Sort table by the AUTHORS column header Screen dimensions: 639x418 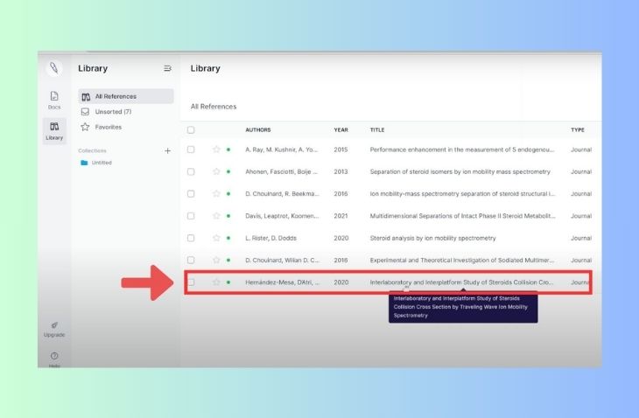[x=258, y=129]
